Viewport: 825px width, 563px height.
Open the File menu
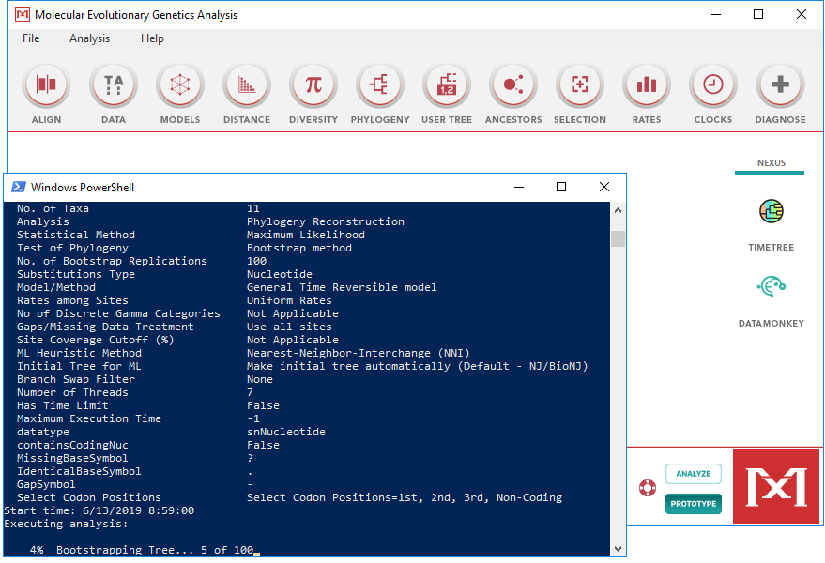pos(31,38)
